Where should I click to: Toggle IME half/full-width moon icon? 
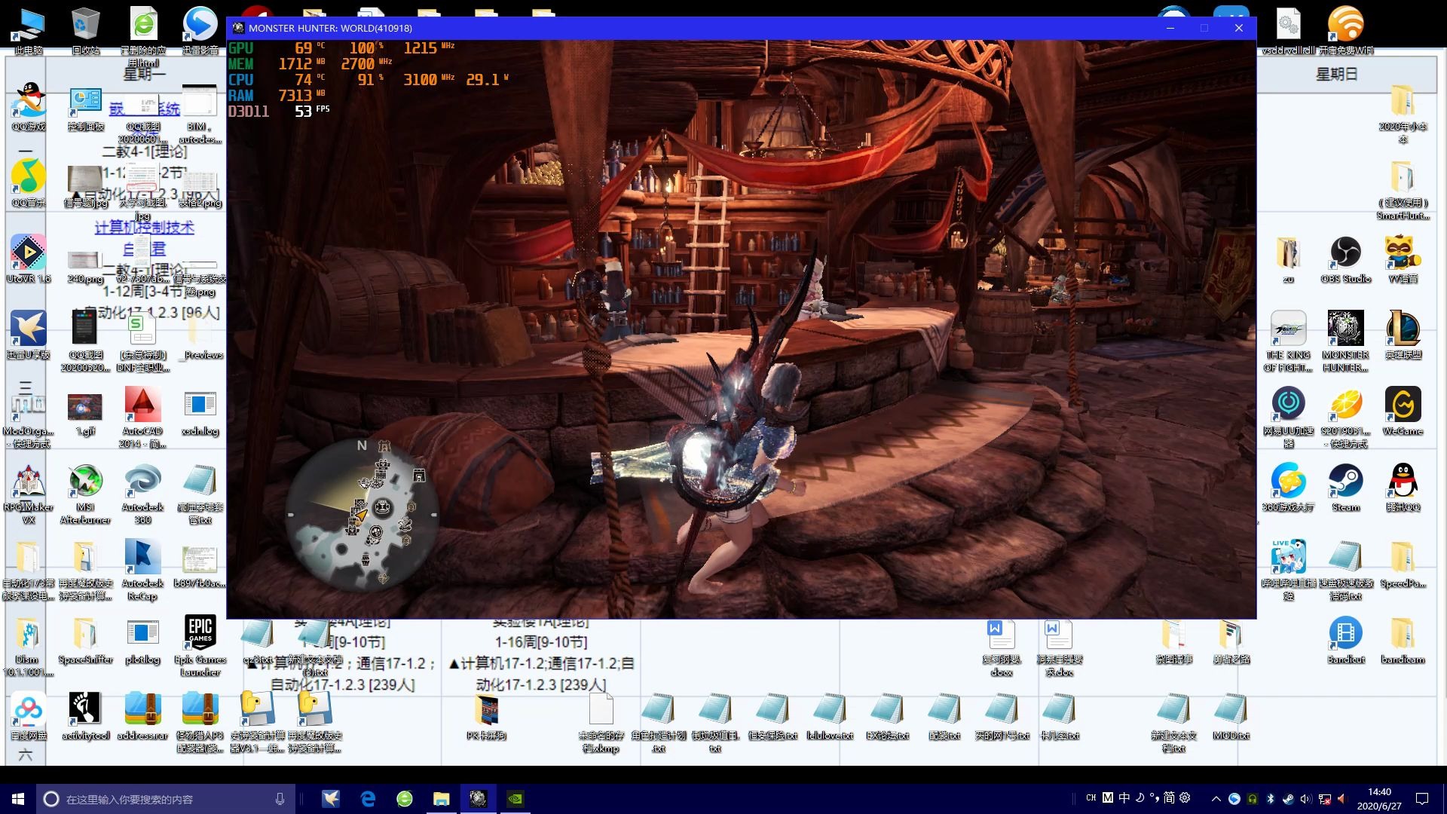(x=1140, y=797)
